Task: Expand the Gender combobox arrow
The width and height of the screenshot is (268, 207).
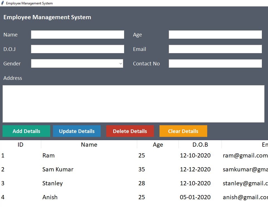Action: click(121, 63)
